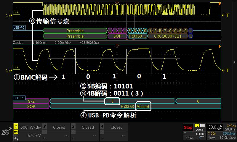Select the yellow channel 1 number badge
The height and width of the screenshot is (142, 237).
16,126
